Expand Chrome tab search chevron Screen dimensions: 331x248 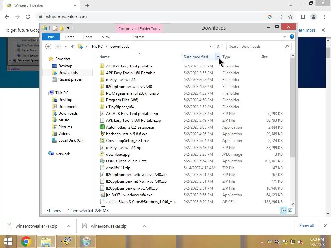[x=291, y=5]
